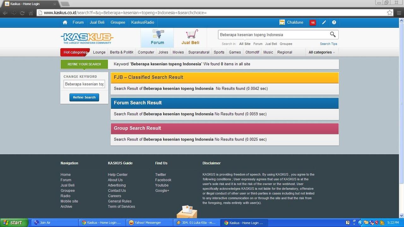Screen dimensions: 404x227
Task: Click the Refine Search button
Action: click(x=84, y=97)
